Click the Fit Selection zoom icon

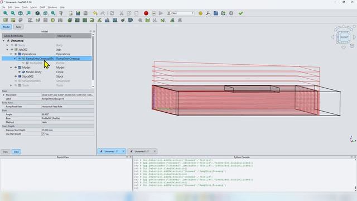click(13, 13)
